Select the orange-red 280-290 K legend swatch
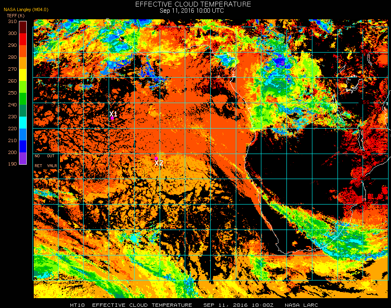Screen dimensions: 391x308 pos(23,51)
